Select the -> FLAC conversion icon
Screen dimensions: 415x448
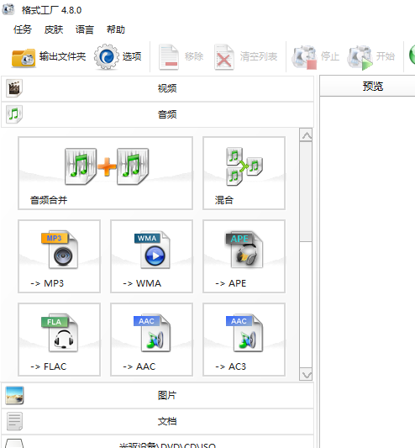59,340
